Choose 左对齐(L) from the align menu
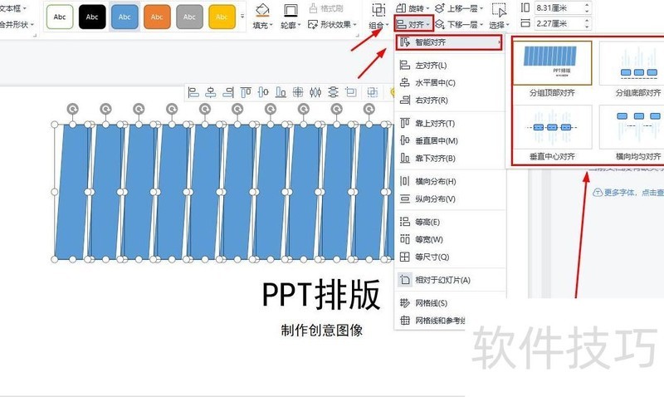The image size is (664, 397). 450,66
